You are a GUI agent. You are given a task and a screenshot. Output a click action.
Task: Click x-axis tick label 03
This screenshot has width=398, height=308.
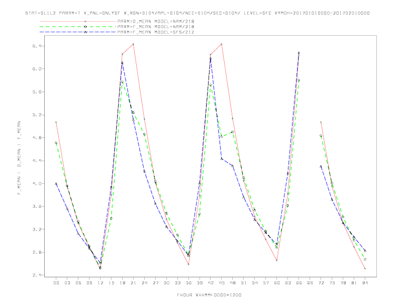(67, 283)
